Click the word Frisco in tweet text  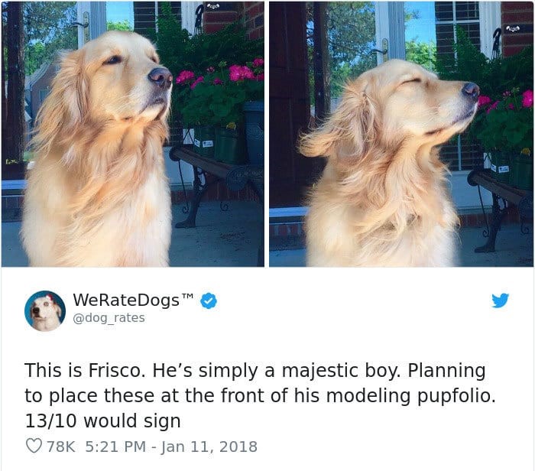[x=114, y=370]
